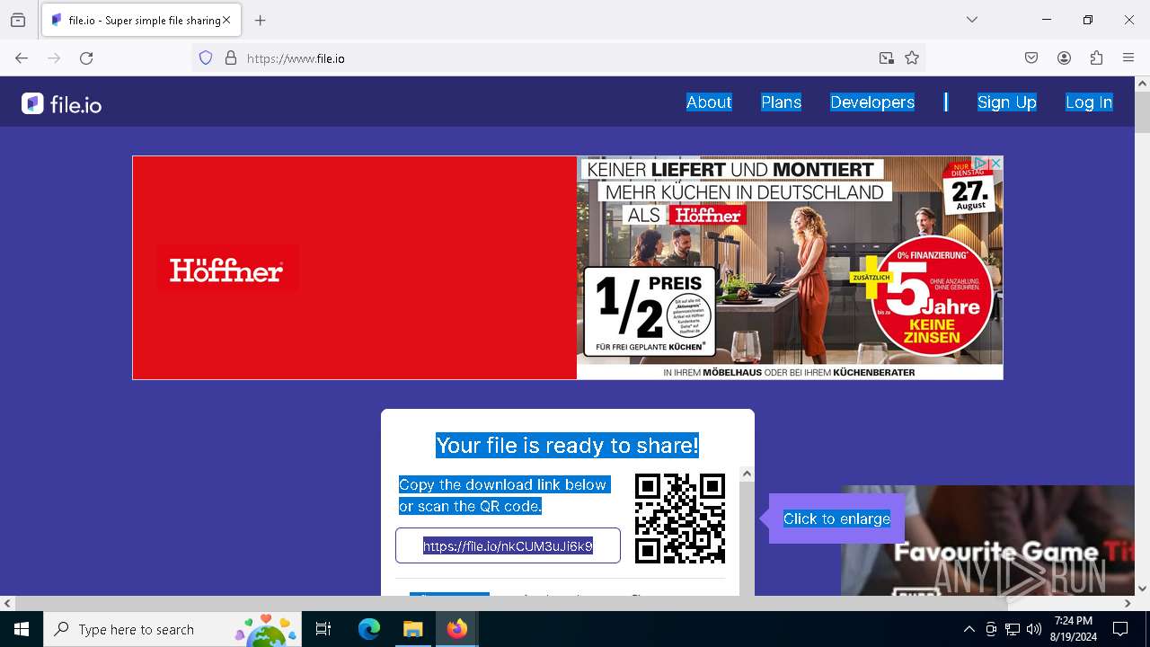Open Firefox application menu

point(1128,58)
